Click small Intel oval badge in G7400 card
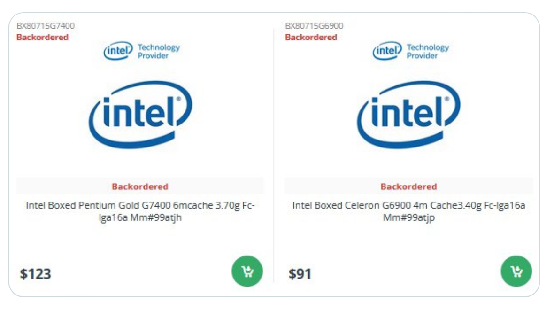The image size is (554, 310). click(x=118, y=51)
